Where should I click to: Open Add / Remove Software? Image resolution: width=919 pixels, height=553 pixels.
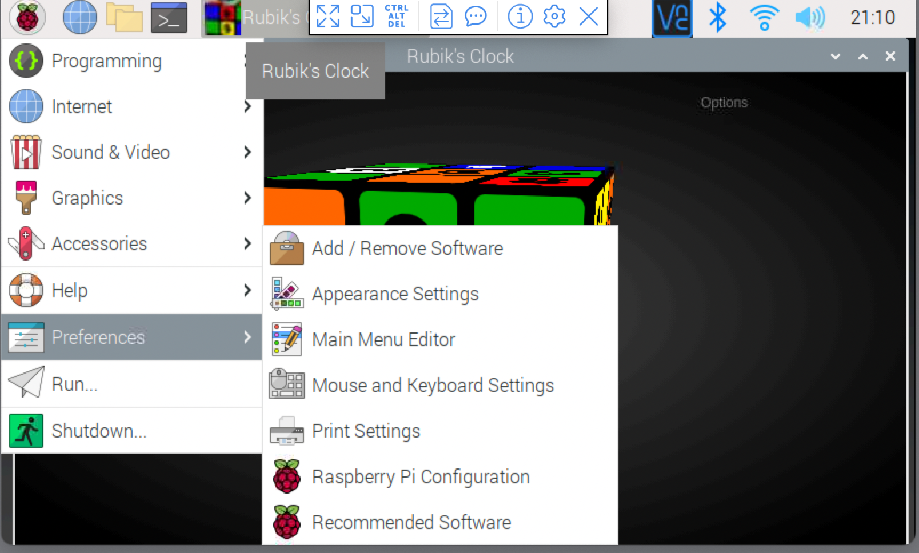[x=440, y=248]
